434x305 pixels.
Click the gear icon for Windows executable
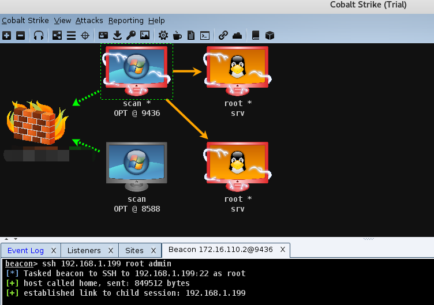pyautogui.click(x=163, y=35)
